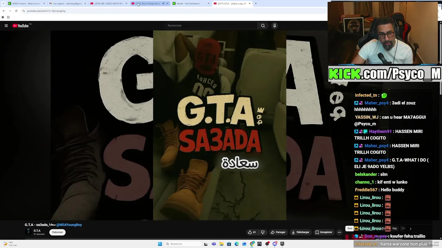
Task: Click chat username channo_1
Action: (364, 182)
